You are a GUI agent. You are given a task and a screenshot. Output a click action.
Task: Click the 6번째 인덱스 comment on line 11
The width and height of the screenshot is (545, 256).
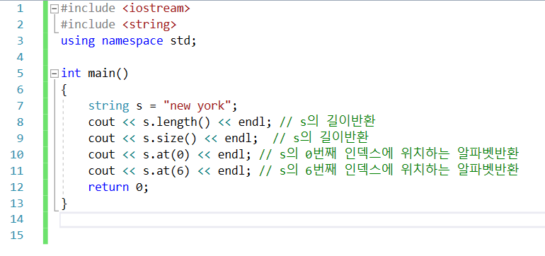(389, 171)
